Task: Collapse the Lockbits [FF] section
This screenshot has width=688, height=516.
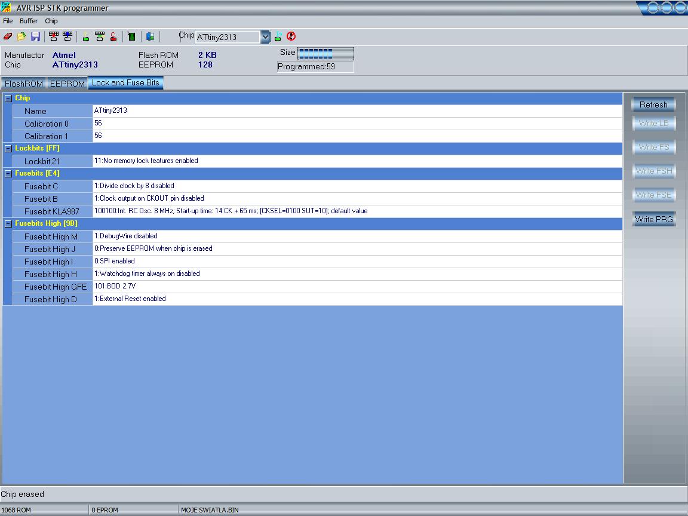Action: (8, 149)
